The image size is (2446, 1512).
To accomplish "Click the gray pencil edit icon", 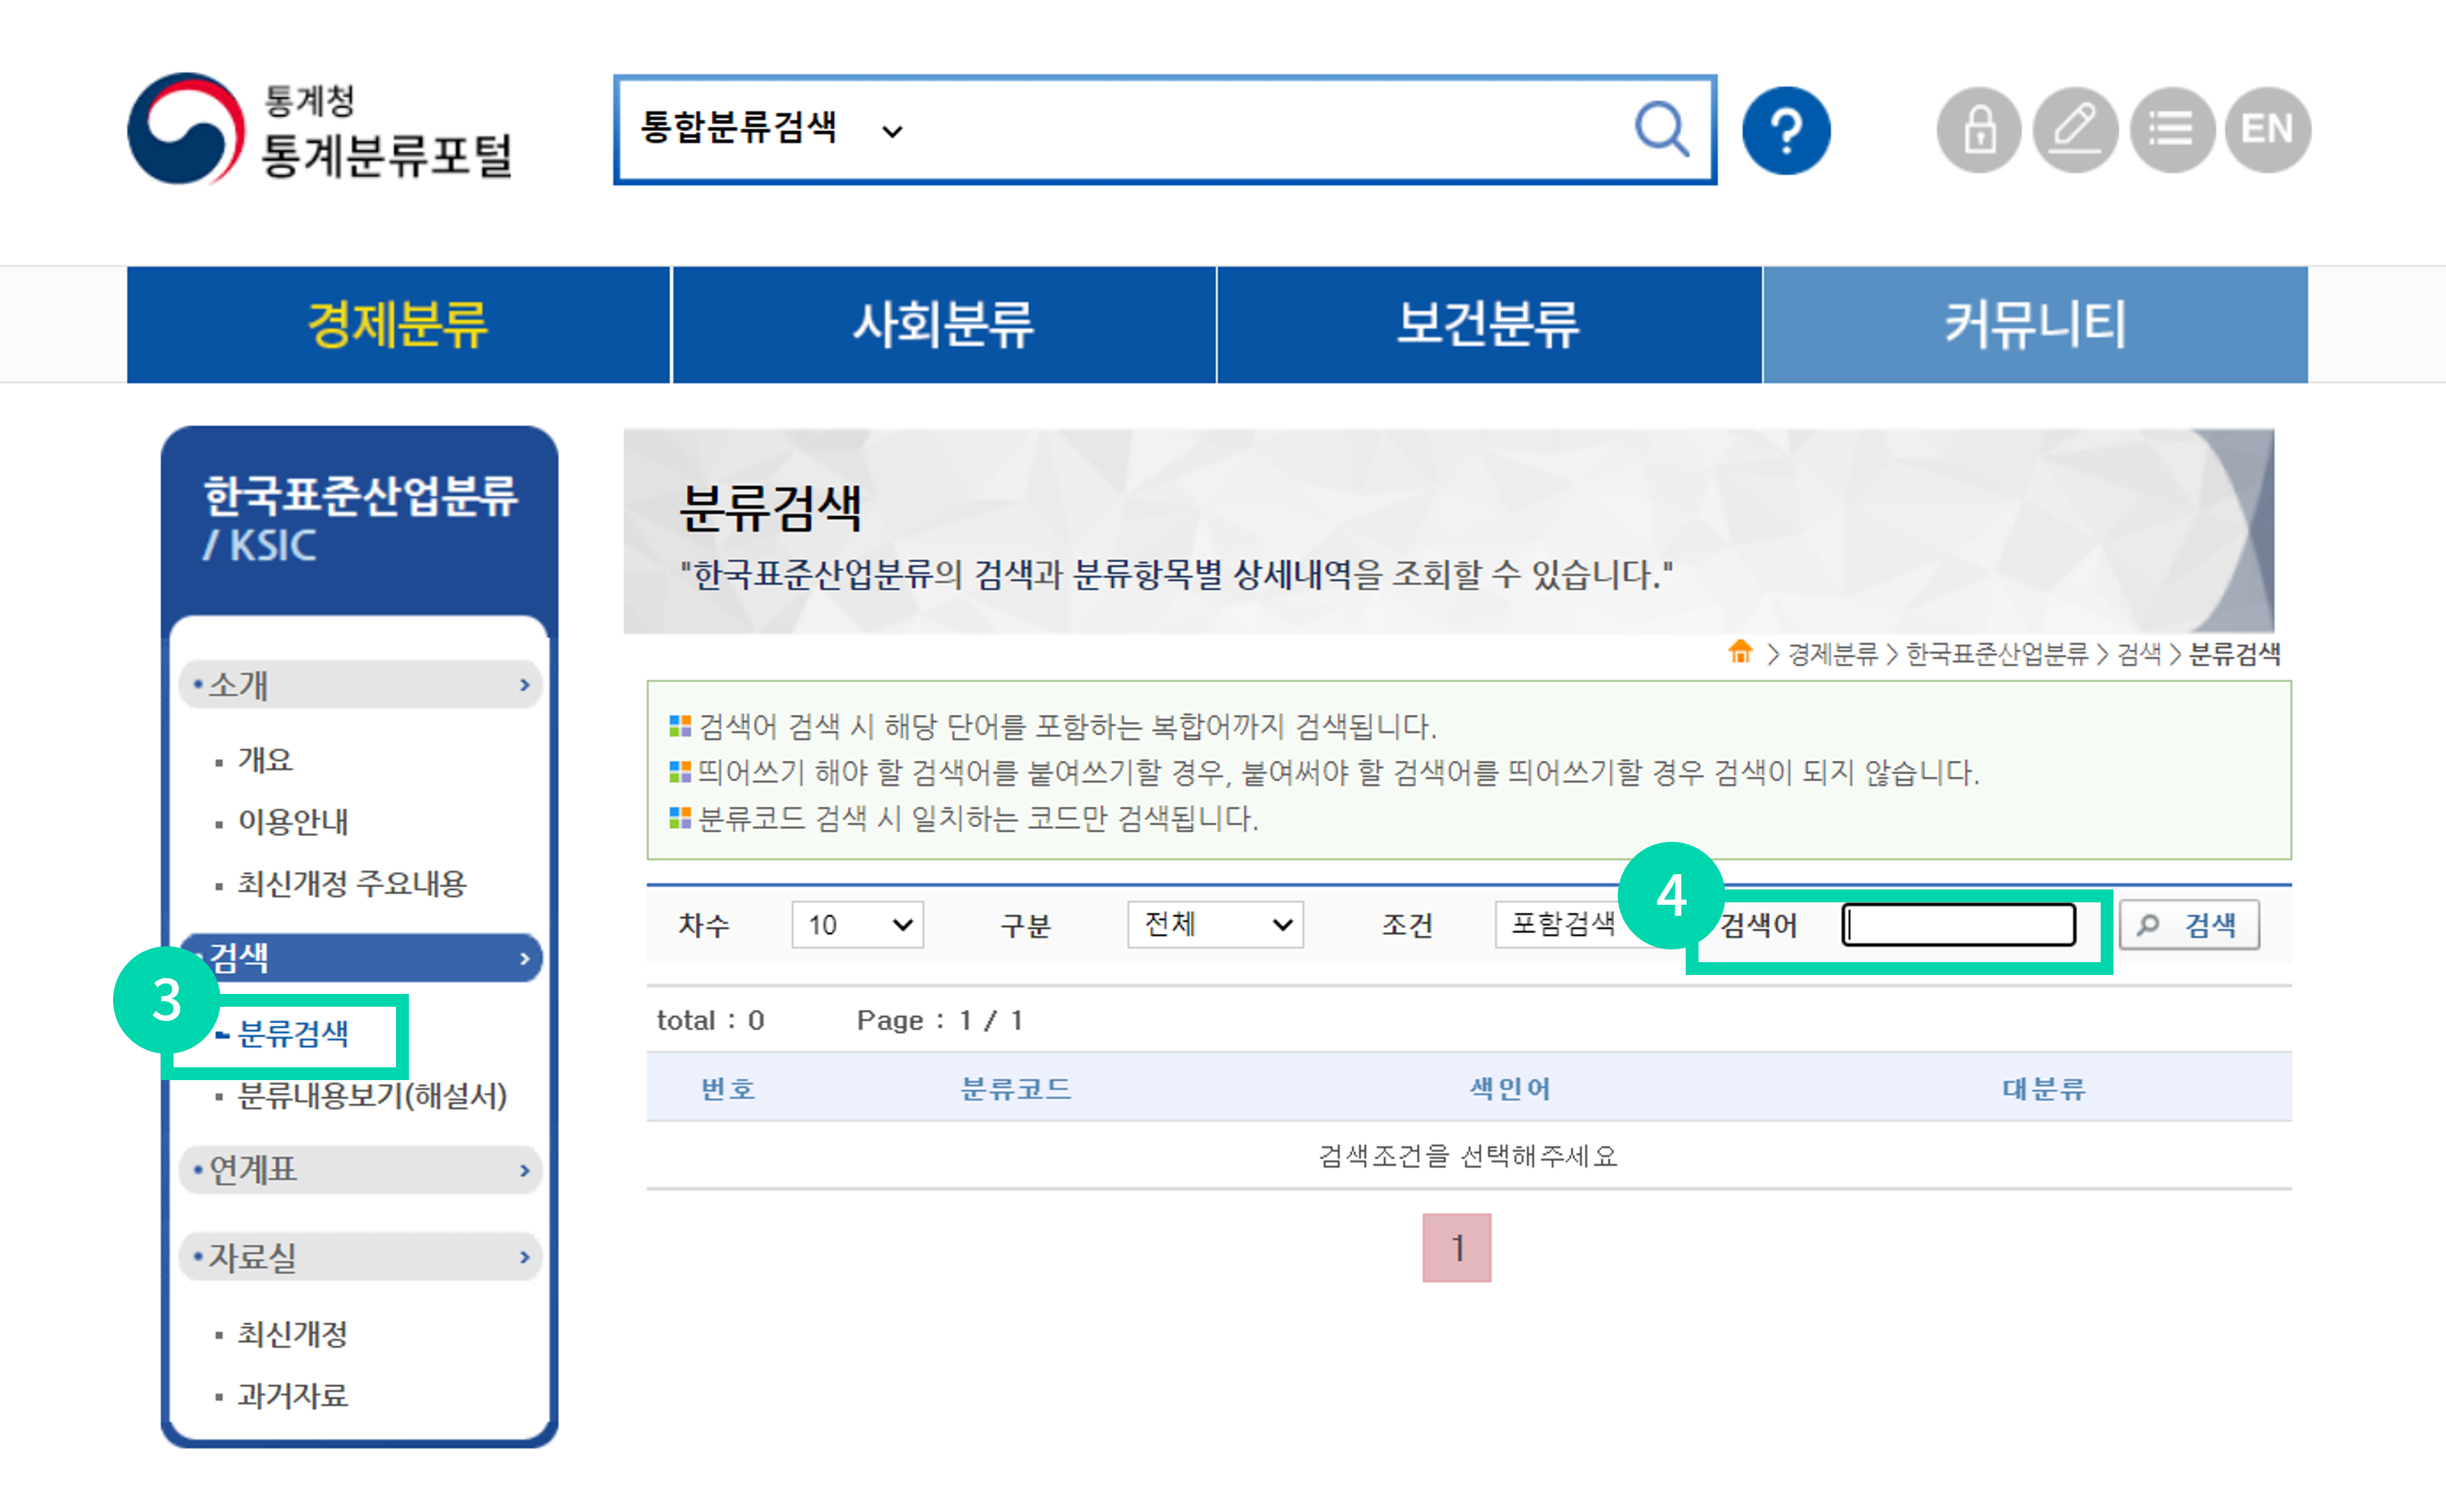I will pos(2075,131).
